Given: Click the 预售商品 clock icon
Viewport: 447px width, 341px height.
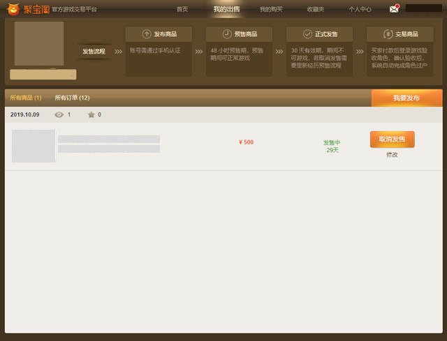Looking at the screenshot, I should click(226, 34).
